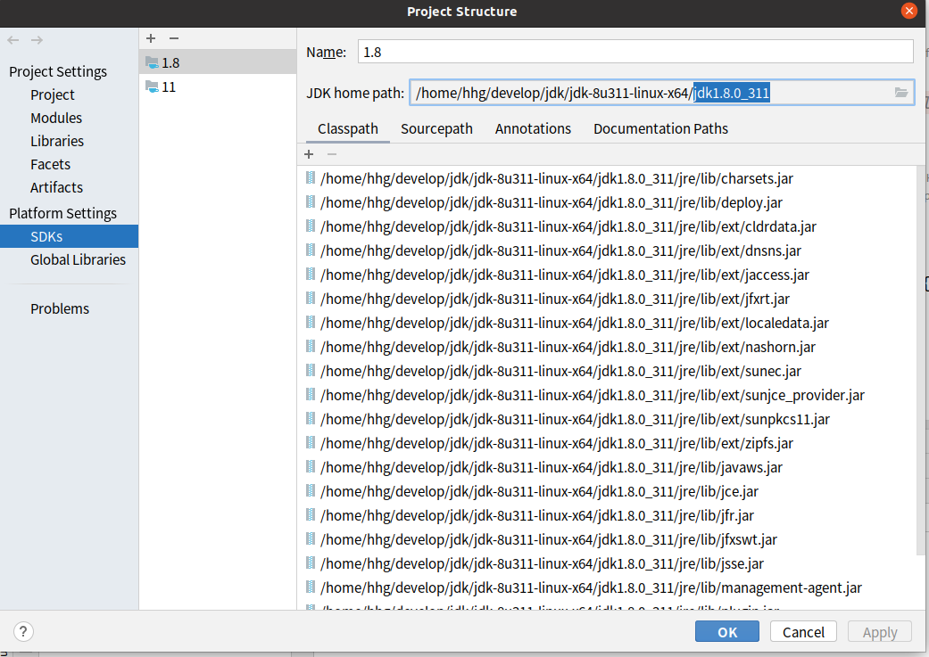Open Modules settings
929x657 pixels.
pos(56,118)
